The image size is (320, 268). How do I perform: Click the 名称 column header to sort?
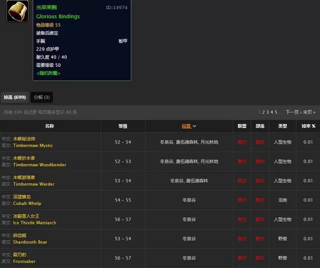[50, 126]
